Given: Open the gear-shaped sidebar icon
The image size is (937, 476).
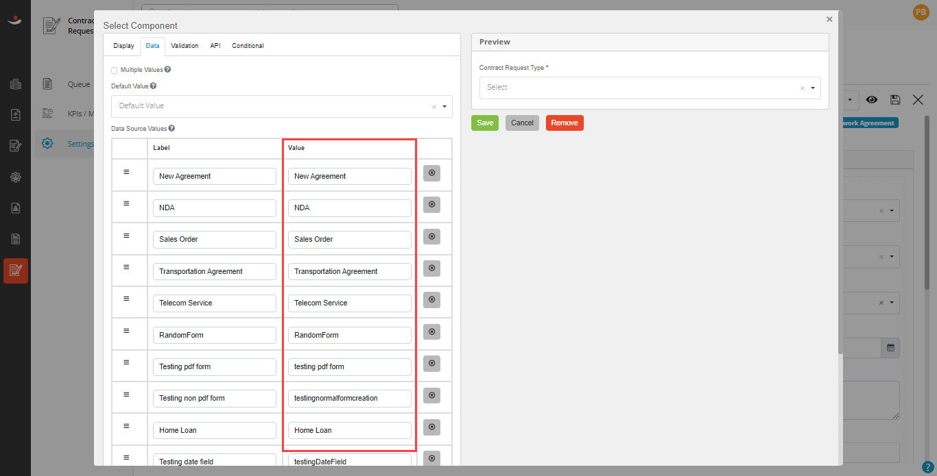Looking at the screenshot, I should tap(16, 177).
